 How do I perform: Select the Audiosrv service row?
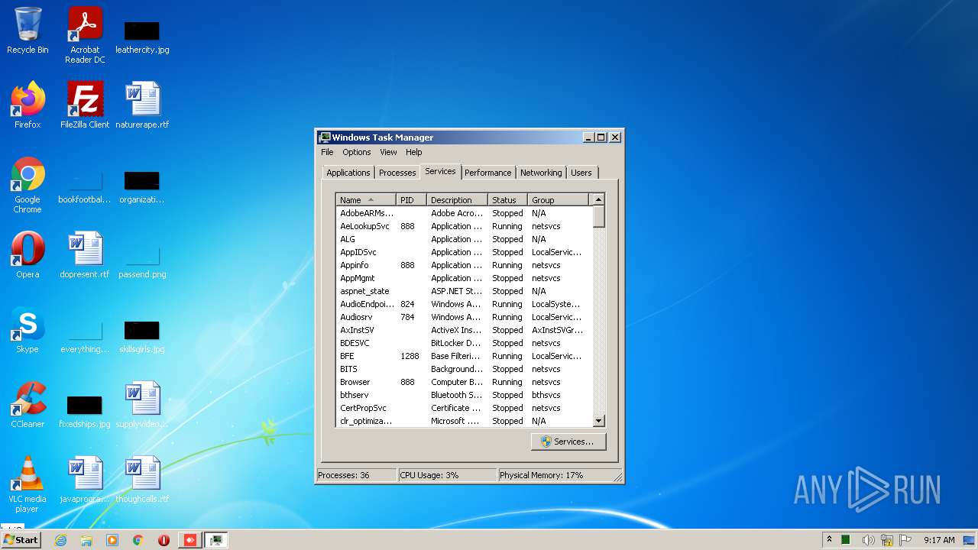tap(464, 317)
